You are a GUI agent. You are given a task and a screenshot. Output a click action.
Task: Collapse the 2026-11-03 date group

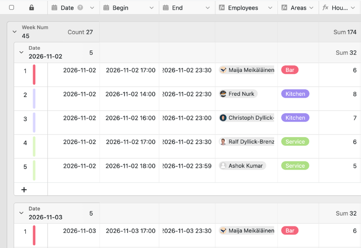tap(22, 213)
